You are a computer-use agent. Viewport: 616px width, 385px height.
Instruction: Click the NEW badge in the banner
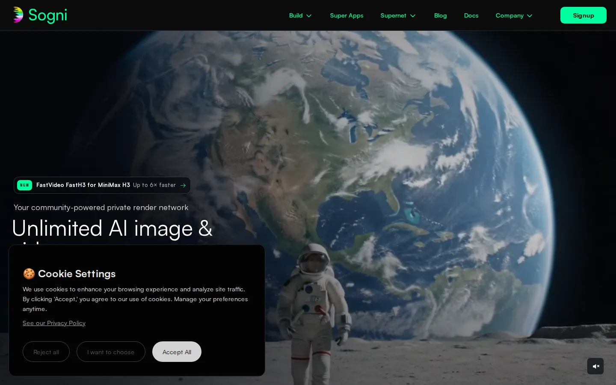coord(24,185)
